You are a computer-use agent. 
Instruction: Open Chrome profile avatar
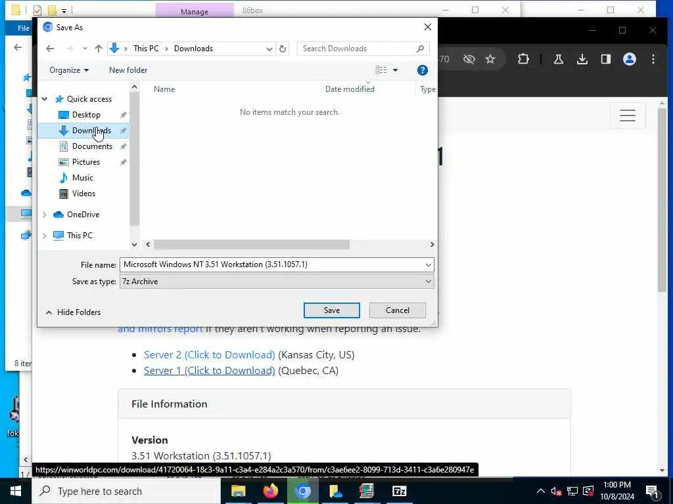click(629, 59)
